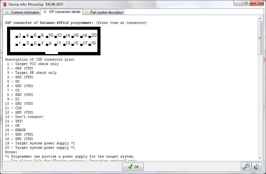Open the print preview magnifier icon
Viewport: 266px width, 174px height.
click(x=246, y=166)
